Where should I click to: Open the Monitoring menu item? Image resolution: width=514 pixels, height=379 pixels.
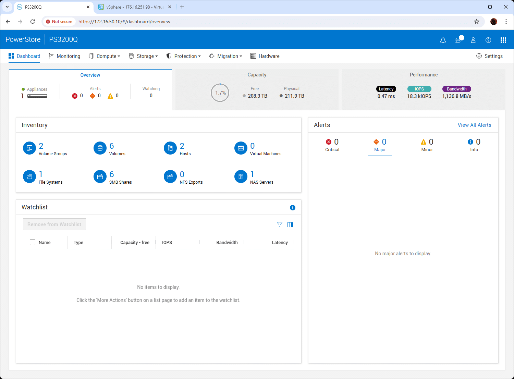[x=64, y=56]
